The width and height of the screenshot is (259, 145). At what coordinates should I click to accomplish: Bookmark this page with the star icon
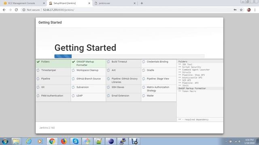click(241, 10)
